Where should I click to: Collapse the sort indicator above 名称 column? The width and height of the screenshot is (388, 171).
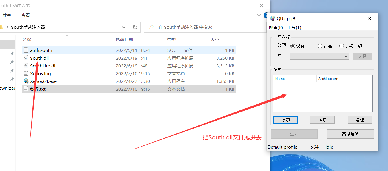point(67,36)
